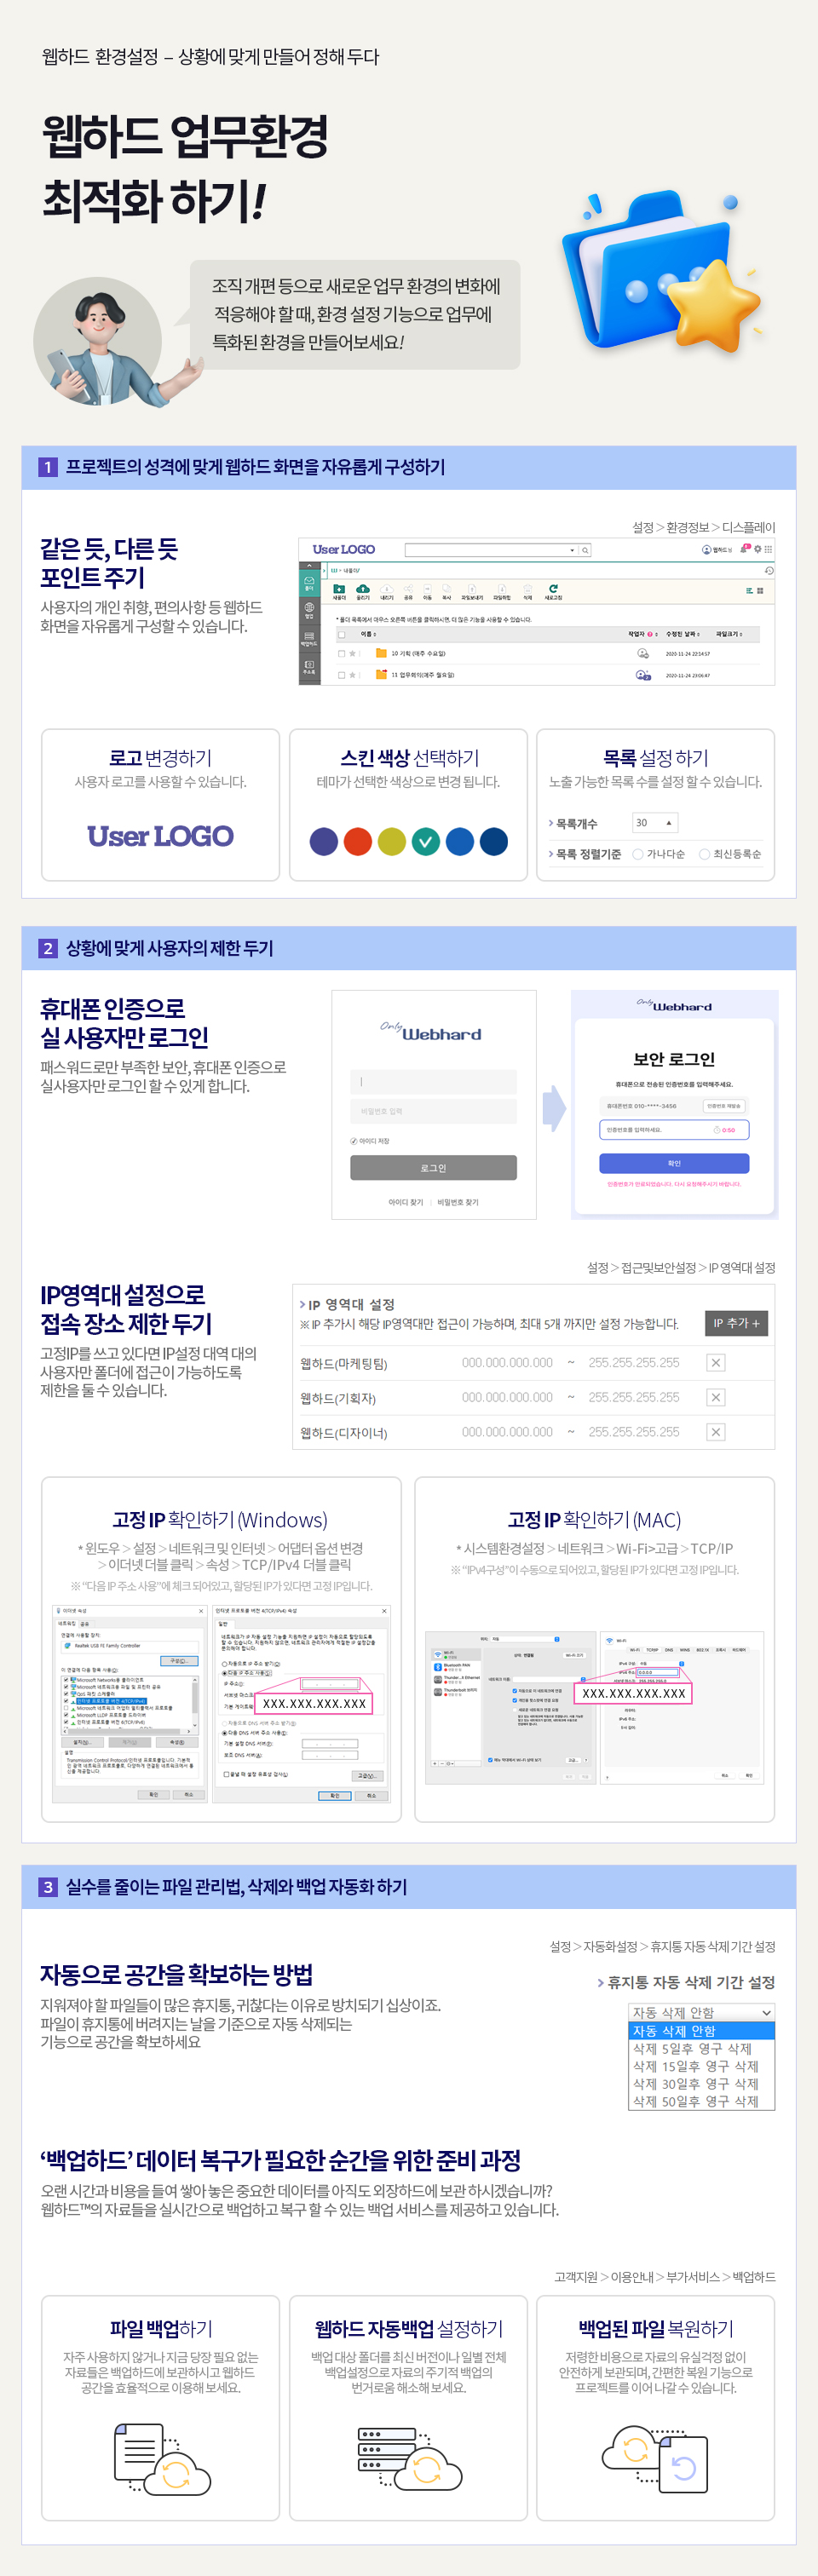The image size is (818, 2576).
Task: Sort by the 수정한 날짜 column header
Action: [683, 634]
